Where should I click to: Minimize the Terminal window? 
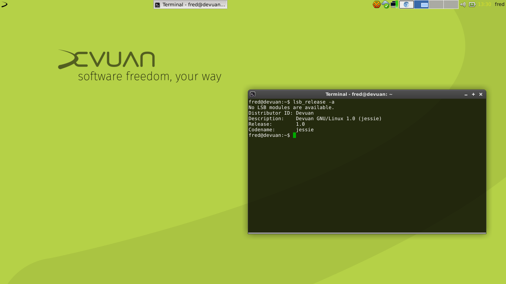[x=466, y=94]
